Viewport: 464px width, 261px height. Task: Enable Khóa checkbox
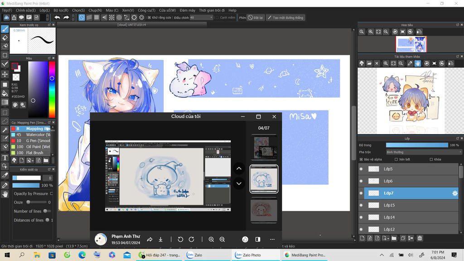[431, 159]
